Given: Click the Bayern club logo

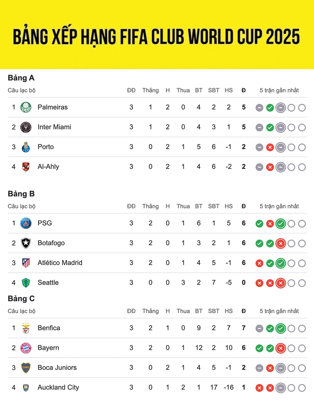Looking at the screenshot, I should tap(26, 348).
